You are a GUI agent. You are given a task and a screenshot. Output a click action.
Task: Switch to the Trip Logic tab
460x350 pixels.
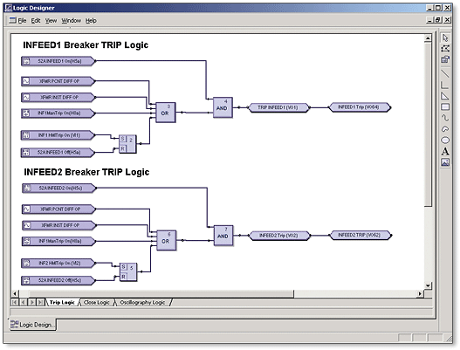click(62, 302)
